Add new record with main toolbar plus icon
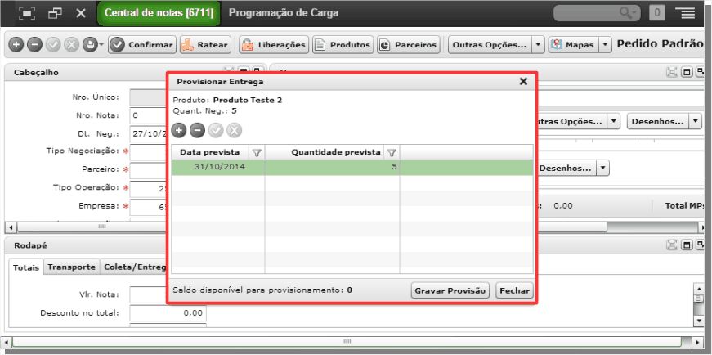 (x=16, y=44)
